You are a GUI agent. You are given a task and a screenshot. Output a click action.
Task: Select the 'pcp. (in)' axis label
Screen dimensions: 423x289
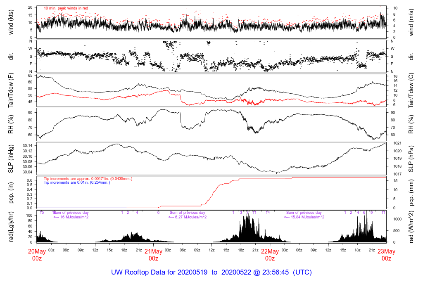click(x=11, y=193)
